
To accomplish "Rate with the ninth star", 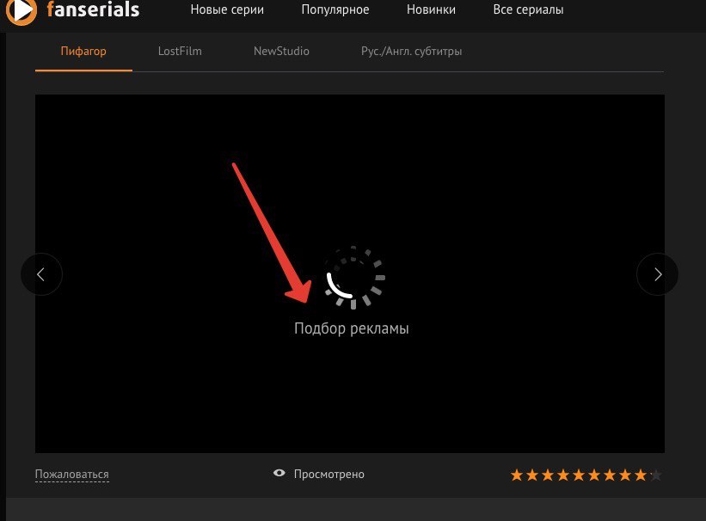I will tap(641, 475).
